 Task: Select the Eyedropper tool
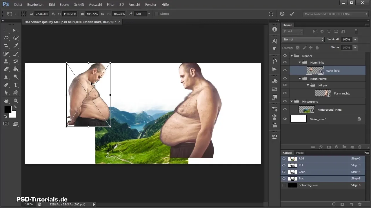pyautogui.click(x=16, y=46)
